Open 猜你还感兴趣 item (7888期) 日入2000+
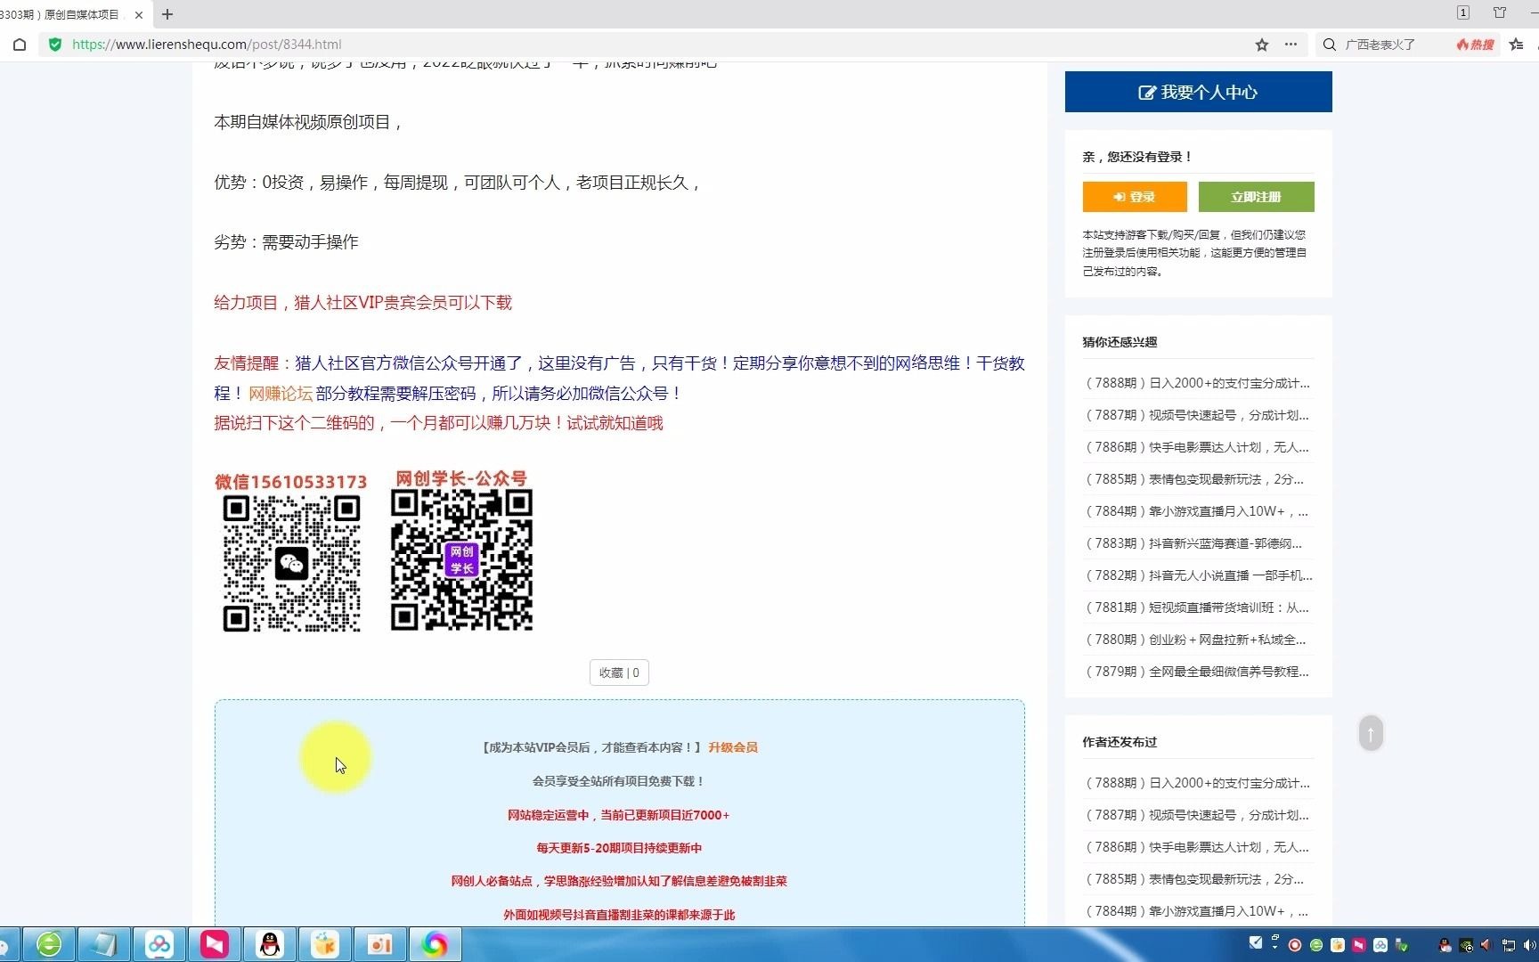The image size is (1539, 962). click(1198, 383)
